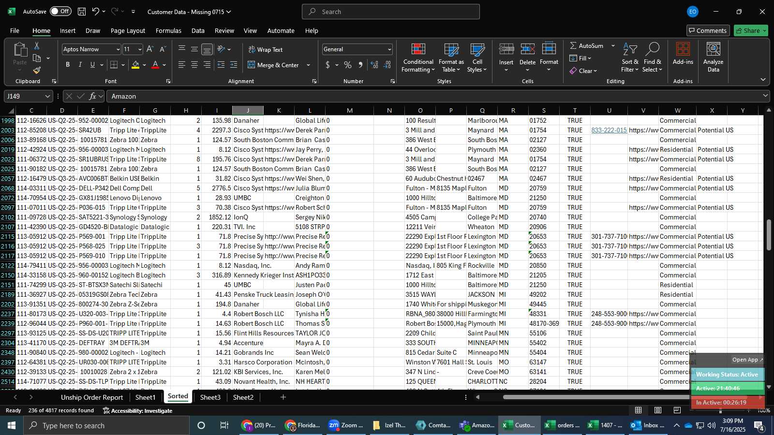Image resolution: width=774 pixels, height=435 pixels.
Task: Click the Save disk icon
Action: click(82, 12)
